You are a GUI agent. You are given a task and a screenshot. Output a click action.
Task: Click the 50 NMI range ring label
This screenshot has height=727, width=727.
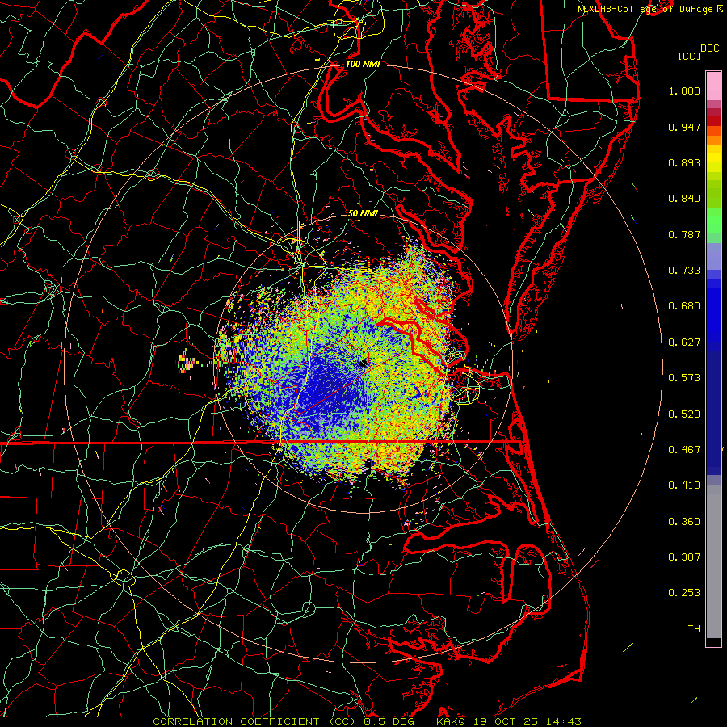coord(363,213)
